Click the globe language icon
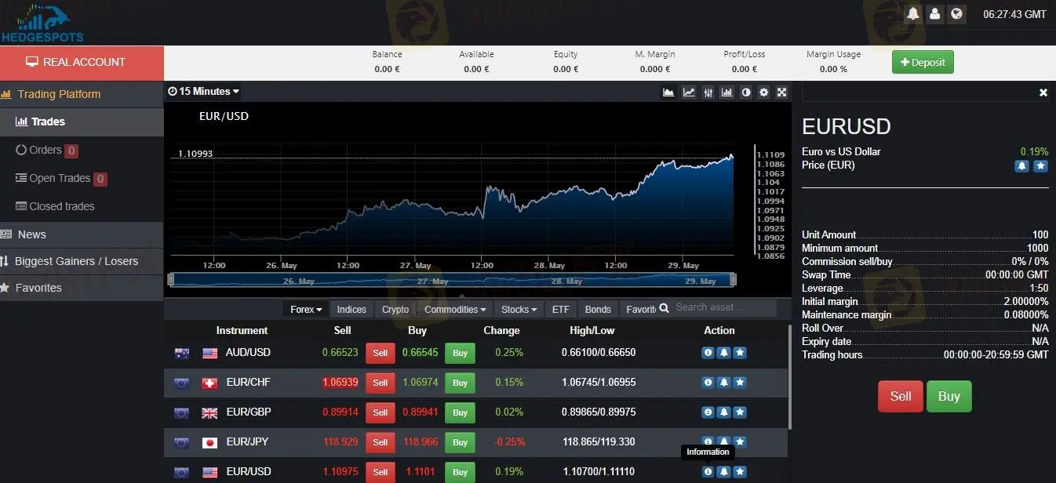1056x483 pixels. 956,13
